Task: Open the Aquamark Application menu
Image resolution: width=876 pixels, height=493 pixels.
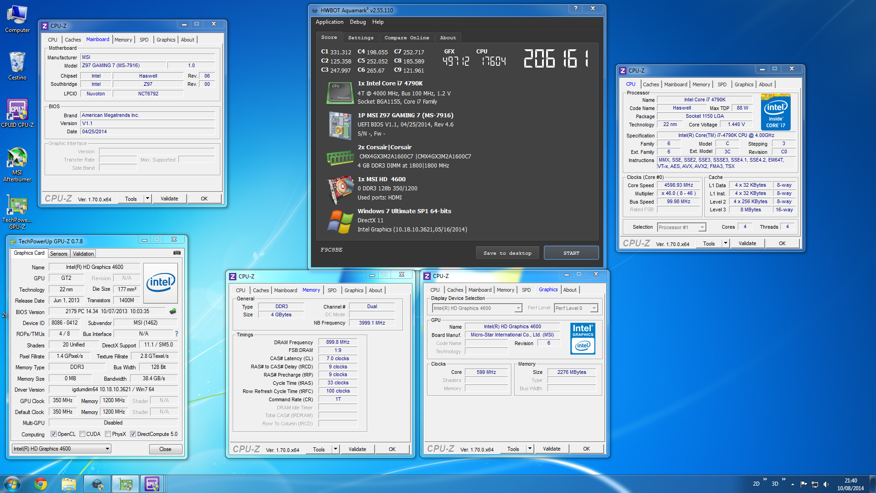Action: coord(329,22)
